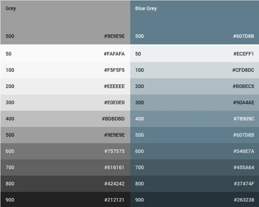Select the "400" label next to #BDBDBD

pos(10,119)
